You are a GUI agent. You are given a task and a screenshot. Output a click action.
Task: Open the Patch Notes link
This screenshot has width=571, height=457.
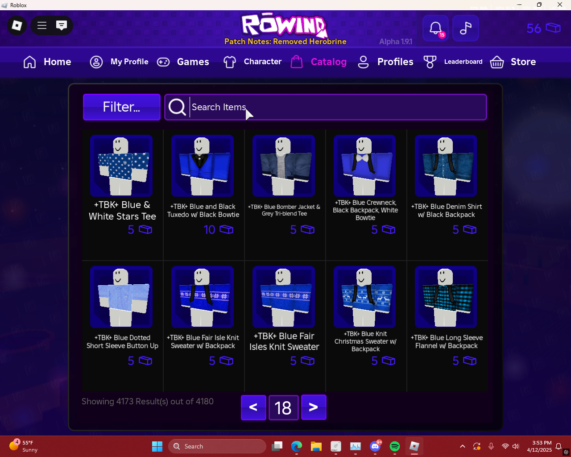pyautogui.click(x=285, y=42)
